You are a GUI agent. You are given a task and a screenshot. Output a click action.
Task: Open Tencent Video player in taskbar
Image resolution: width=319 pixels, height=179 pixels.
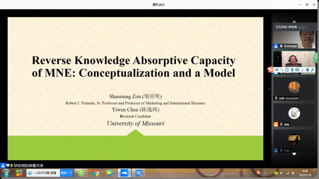tap(109, 173)
